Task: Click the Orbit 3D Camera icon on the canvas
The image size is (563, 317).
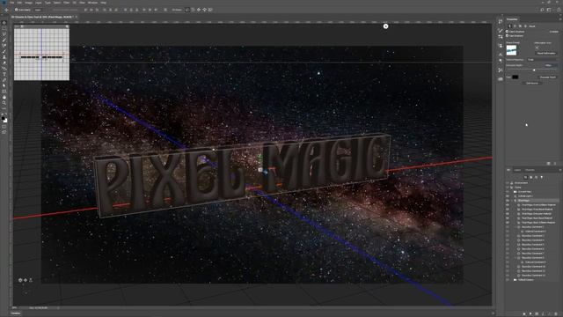Action: point(20,280)
